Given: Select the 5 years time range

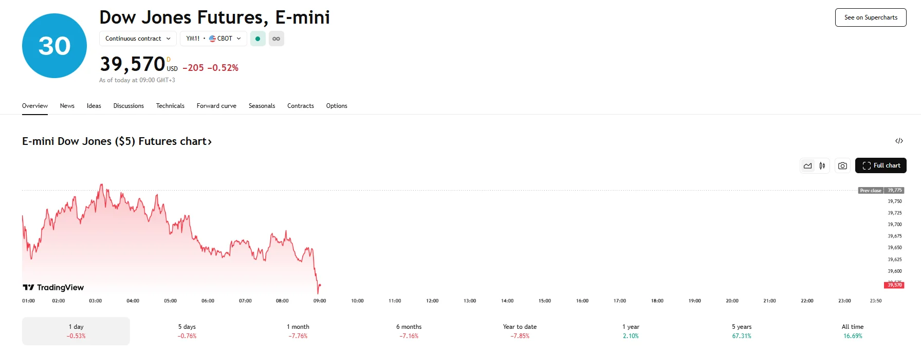Looking at the screenshot, I should click(741, 331).
